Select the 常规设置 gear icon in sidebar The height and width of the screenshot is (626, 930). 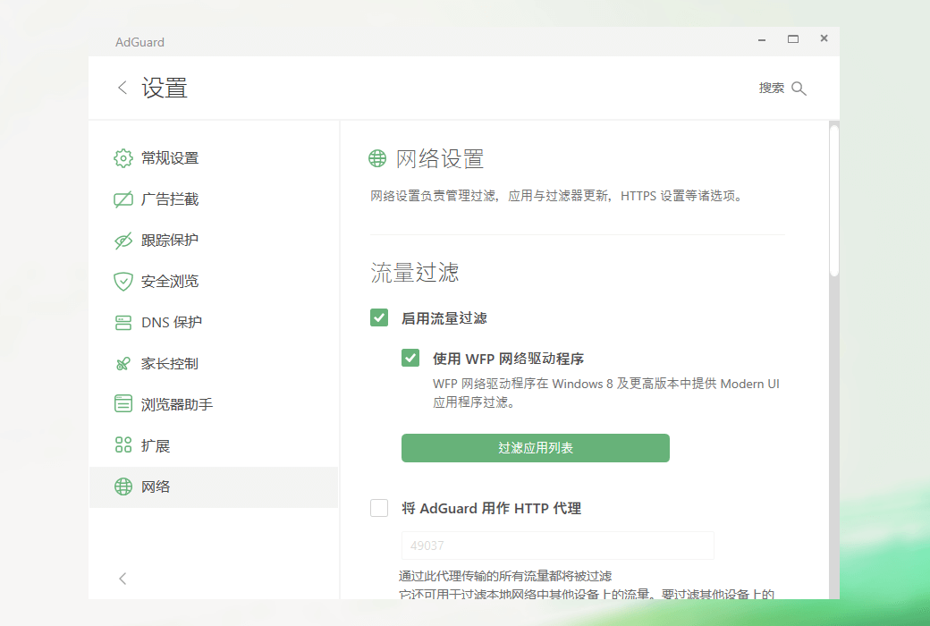pyautogui.click(x=123, y=157)
